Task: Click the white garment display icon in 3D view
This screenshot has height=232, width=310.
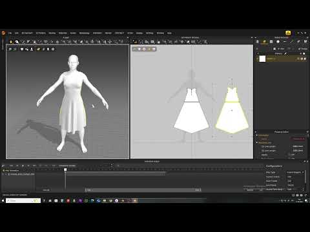Action: tap(22, 49)
